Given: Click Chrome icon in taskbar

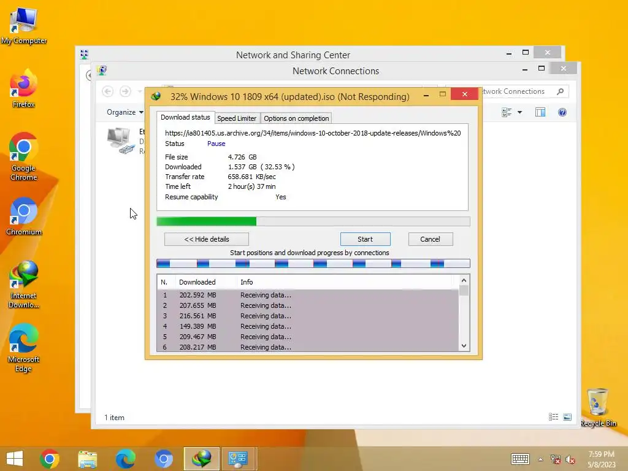Looking at the screenshot, I should 50,459.
